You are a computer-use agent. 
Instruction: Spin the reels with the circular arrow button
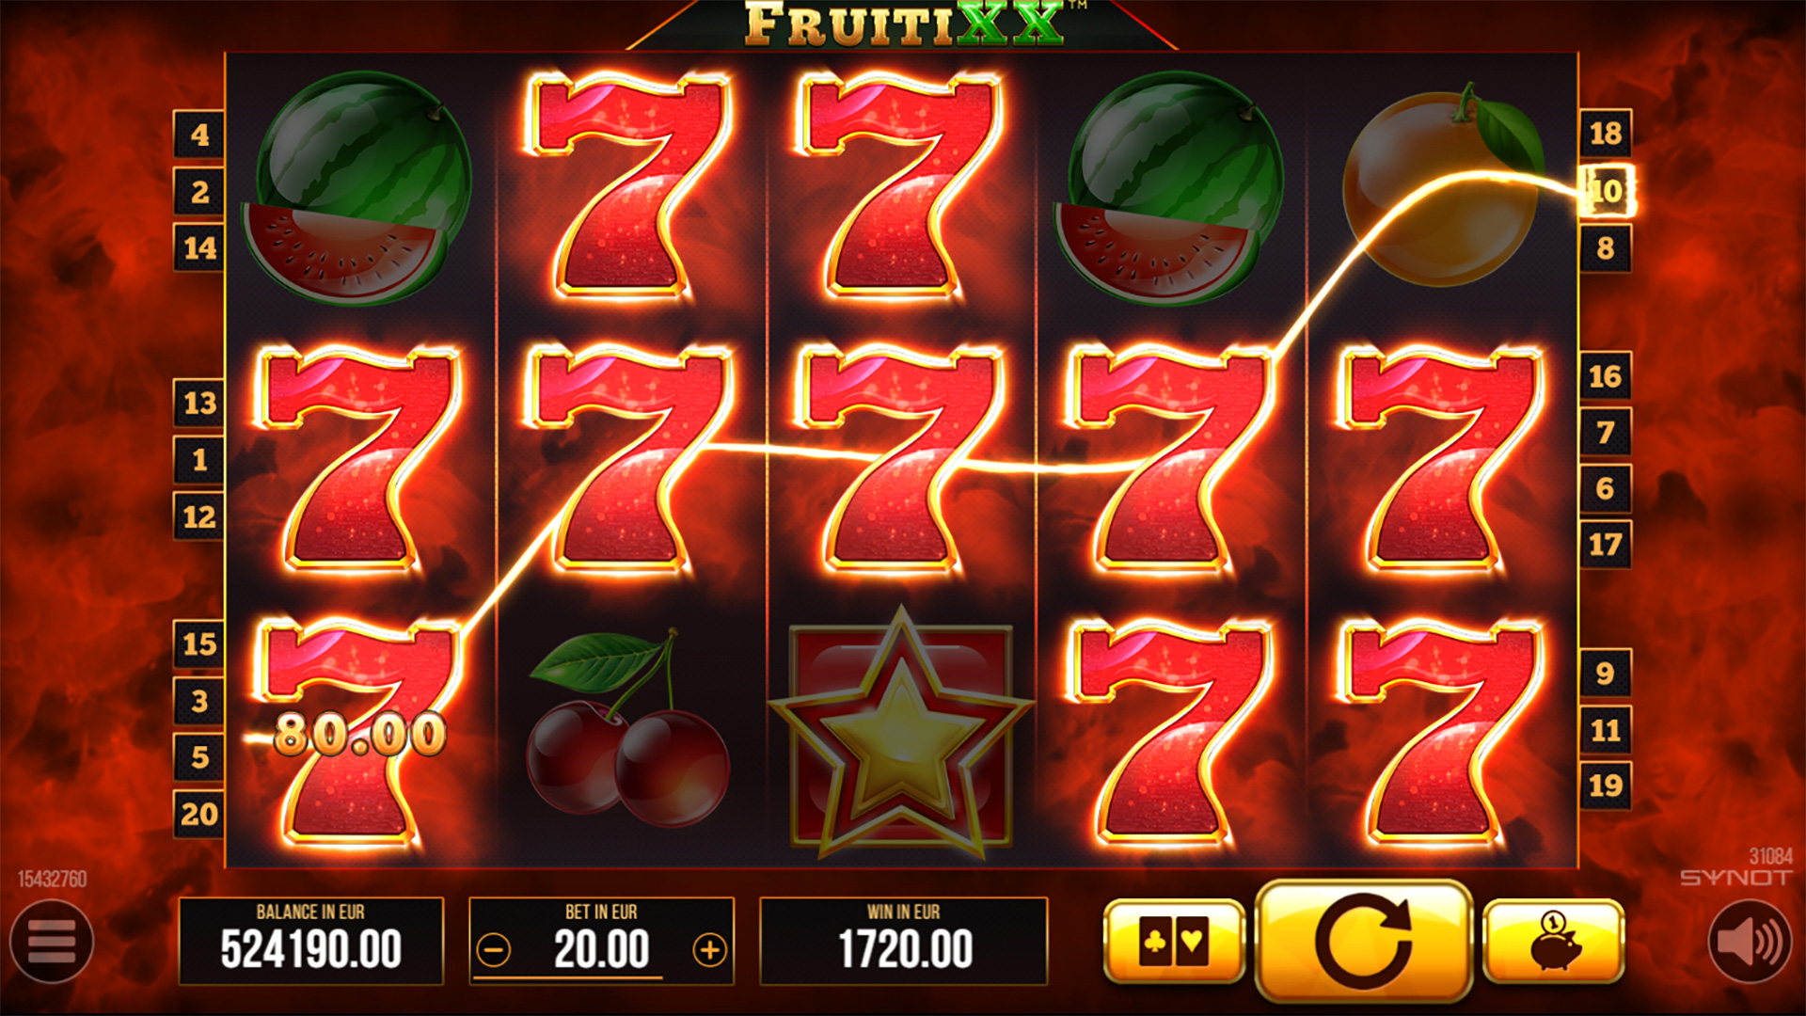pos(1363,942)
